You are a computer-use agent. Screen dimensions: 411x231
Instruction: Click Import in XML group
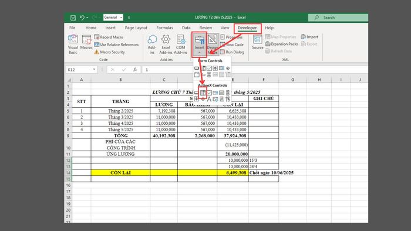point(309,37)
